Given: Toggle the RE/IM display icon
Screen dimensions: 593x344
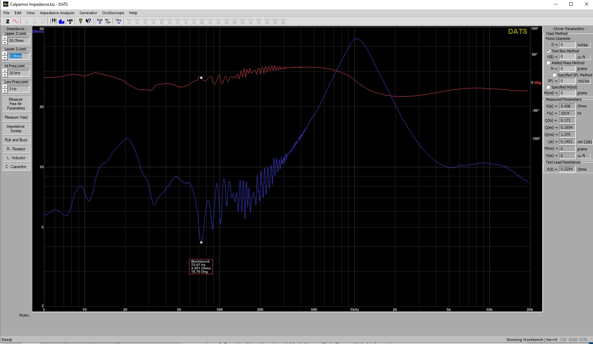Looking at the screenshot, I should 108,21.
